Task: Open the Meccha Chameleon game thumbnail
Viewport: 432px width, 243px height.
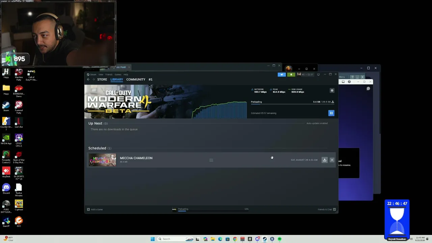Action: pos(103,160)
